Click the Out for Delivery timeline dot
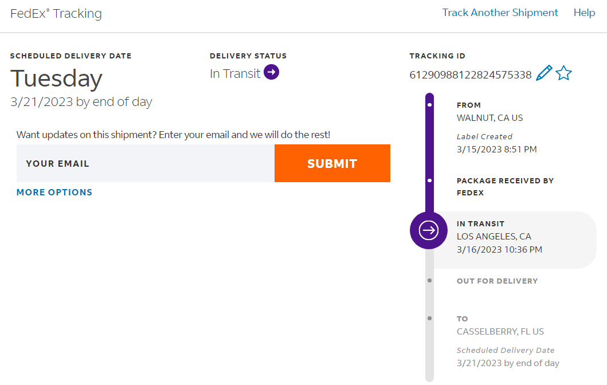The image size is (607, 385). (x=430, y=281)
